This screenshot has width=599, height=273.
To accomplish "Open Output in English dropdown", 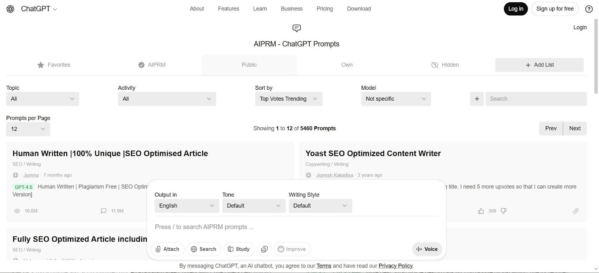I will click(187, 206).
